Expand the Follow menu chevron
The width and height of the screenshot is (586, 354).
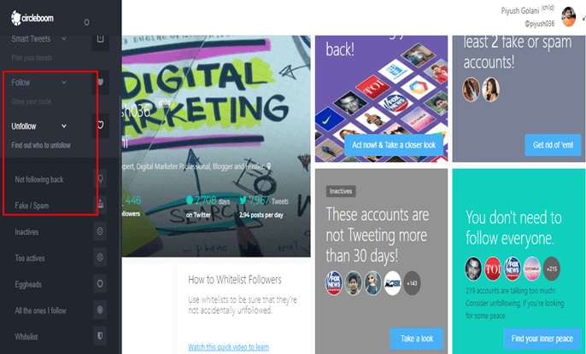coord(64,82)
